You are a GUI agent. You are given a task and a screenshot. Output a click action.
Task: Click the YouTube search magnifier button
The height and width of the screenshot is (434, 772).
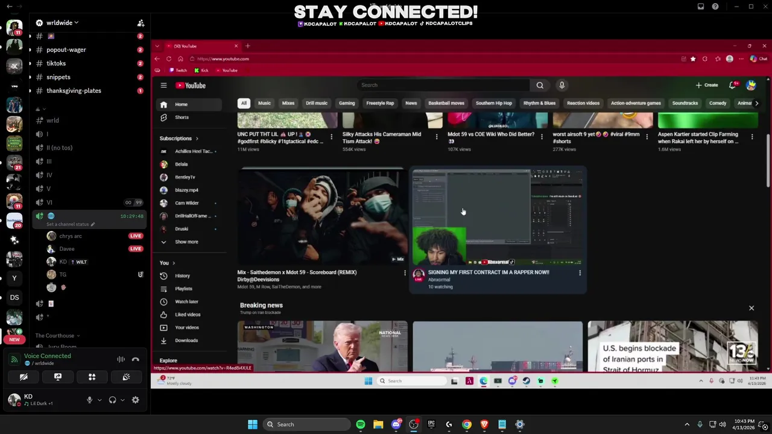(x=540, y=85)
